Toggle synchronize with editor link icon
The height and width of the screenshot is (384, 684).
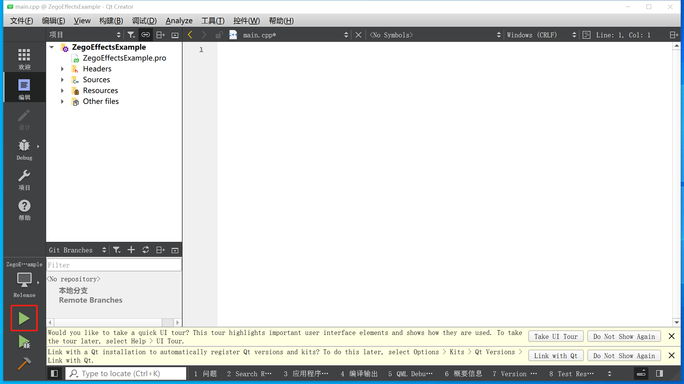point(145,35)
